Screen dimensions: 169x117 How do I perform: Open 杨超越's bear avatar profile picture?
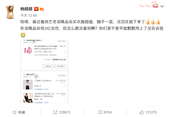(x=10, y=12)
